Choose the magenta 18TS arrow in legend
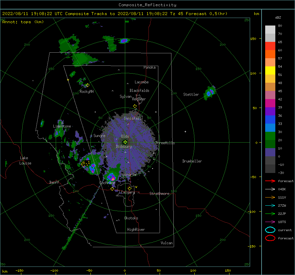Image resolution: width=295 pixels, height=275 pixels. click(270, 222)
